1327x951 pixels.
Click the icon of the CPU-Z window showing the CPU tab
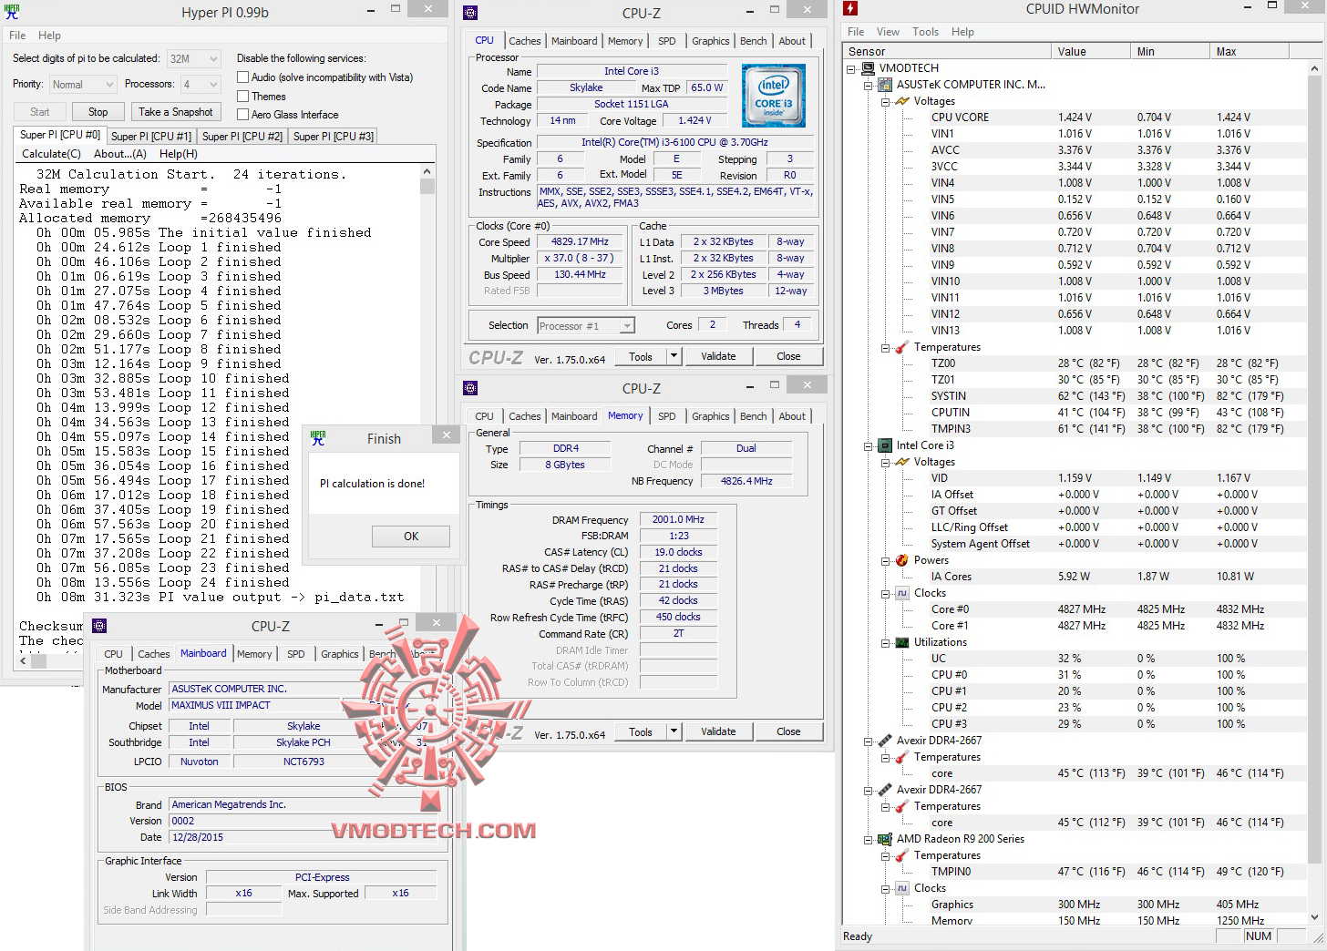click(470, 13)
